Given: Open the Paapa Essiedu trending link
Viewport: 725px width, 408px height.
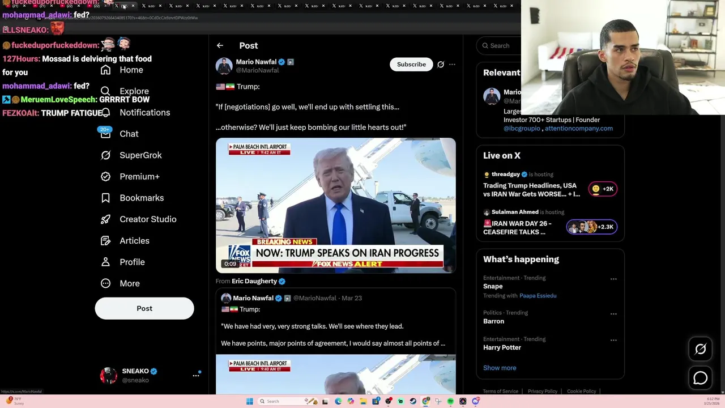Looking at the screenshot, I should [538, 296].
